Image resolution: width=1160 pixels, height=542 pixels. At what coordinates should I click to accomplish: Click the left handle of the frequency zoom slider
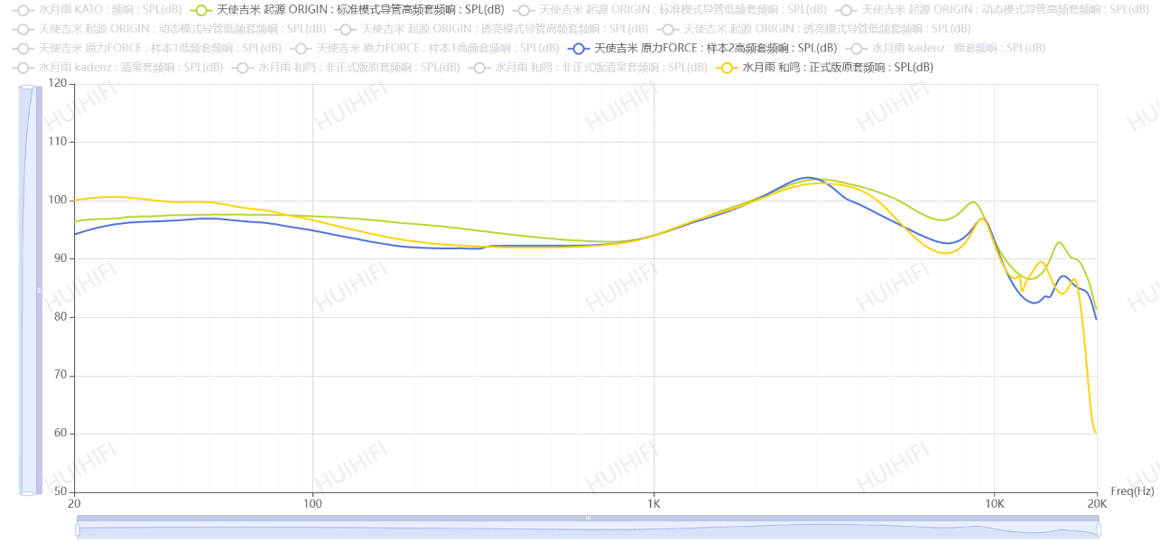78,529
